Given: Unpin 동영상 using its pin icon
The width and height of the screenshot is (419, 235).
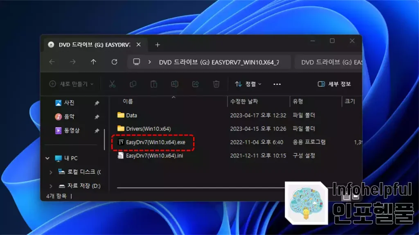Looking at the screenshot, I should tap(97, 131).
